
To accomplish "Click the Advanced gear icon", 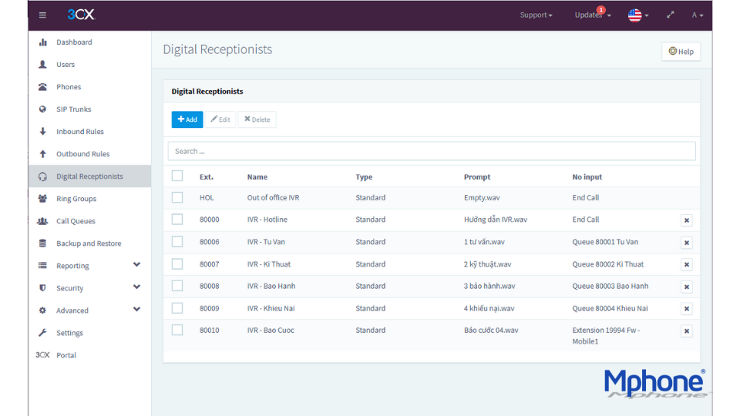I will (42, 310).
